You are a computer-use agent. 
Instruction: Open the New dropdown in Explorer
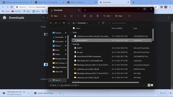(x=55, y=16)
